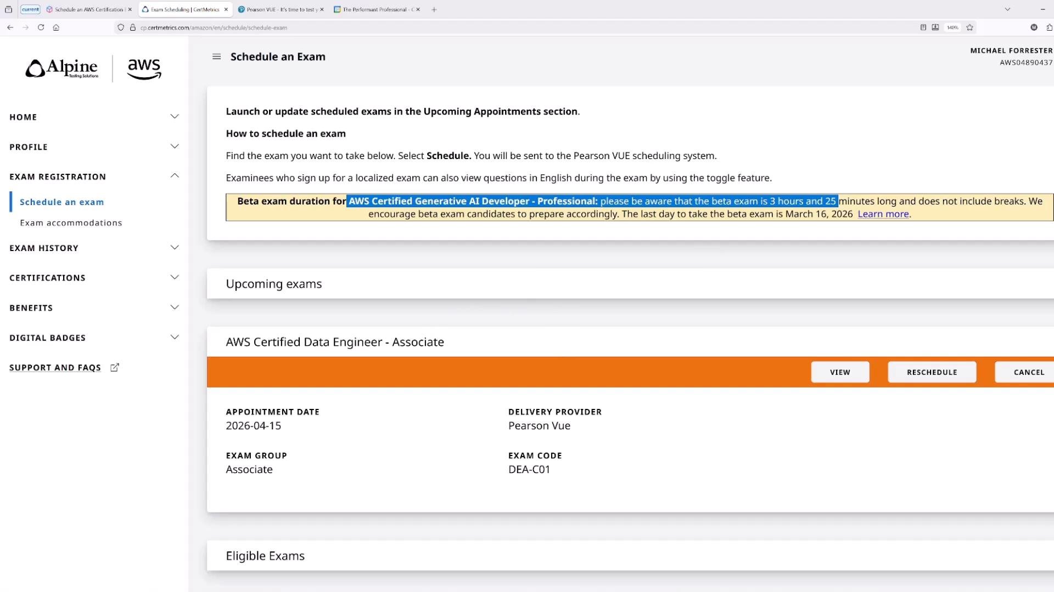This screenshot has height=592, width=1054.
Task: Click the external link icon beside Support and FAQs
Action: point(115,368)
